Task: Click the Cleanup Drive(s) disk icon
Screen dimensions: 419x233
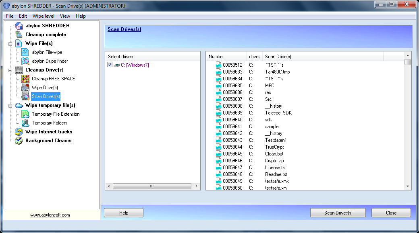Action: (x=19, y=70)
